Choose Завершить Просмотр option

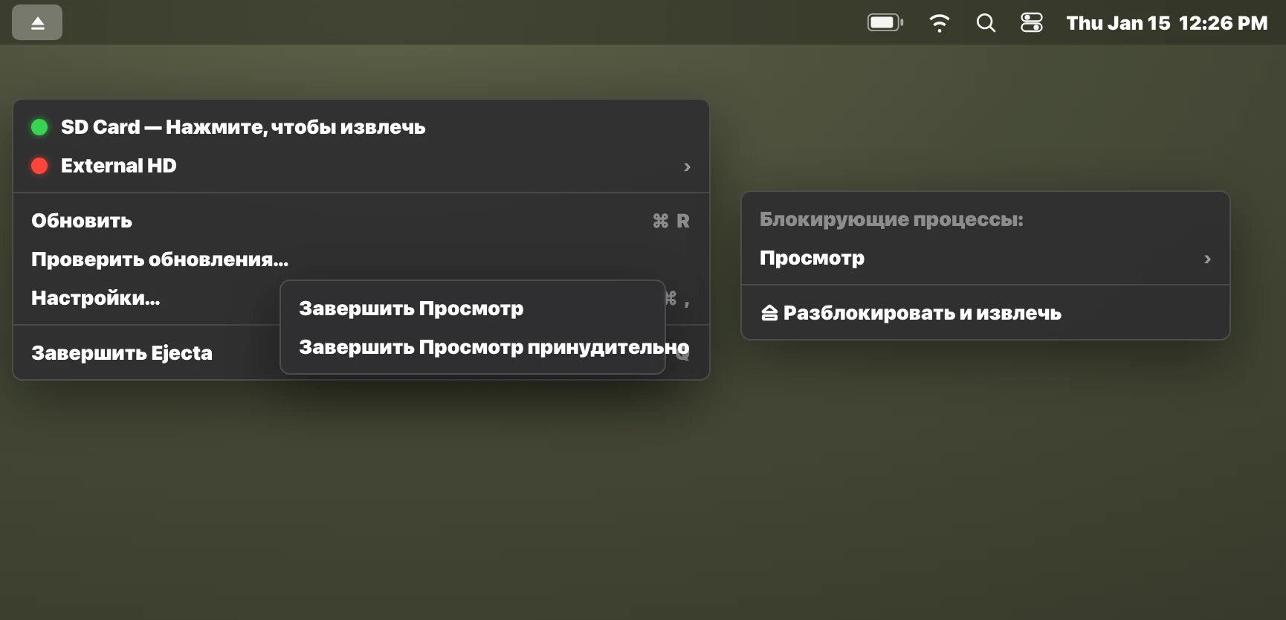[473, 309]
